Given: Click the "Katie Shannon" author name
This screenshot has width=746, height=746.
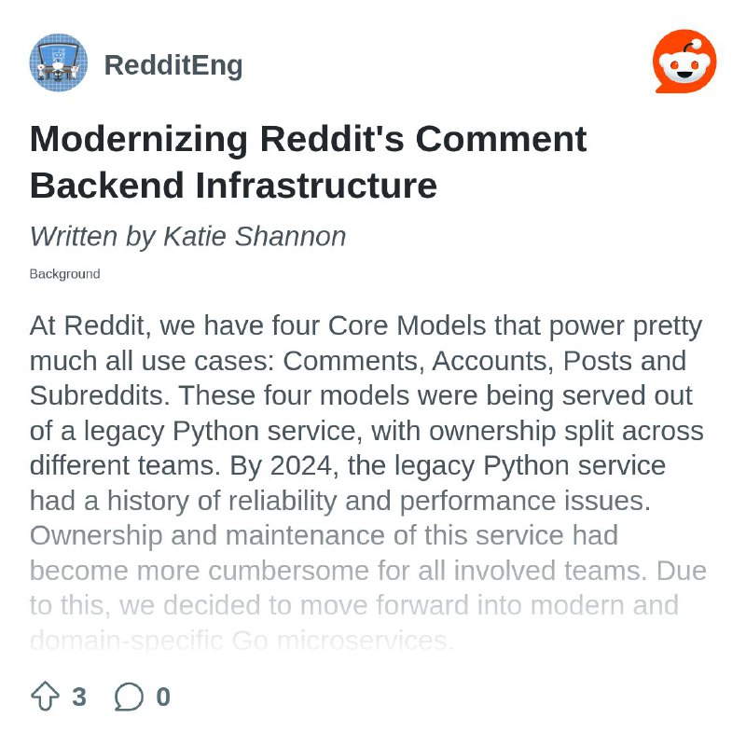Looking at the screenshot, I should point(255,236).
